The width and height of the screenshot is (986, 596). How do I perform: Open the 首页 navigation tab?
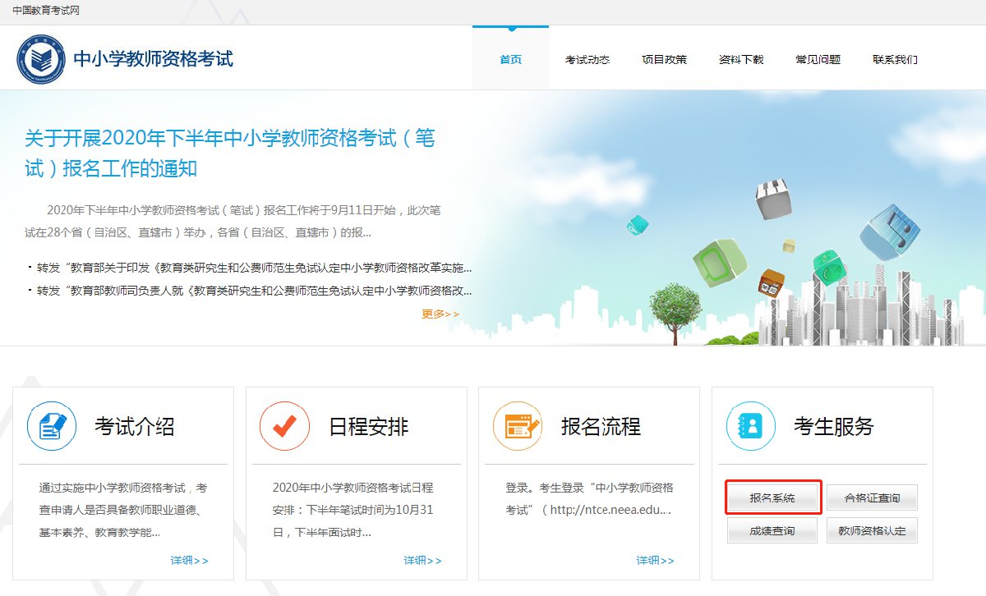510,60
